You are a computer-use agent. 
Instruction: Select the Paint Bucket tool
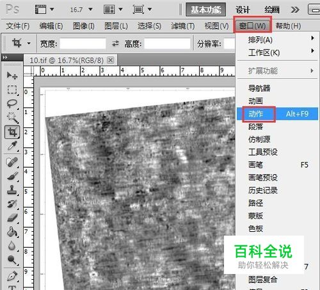click(12, 232)
